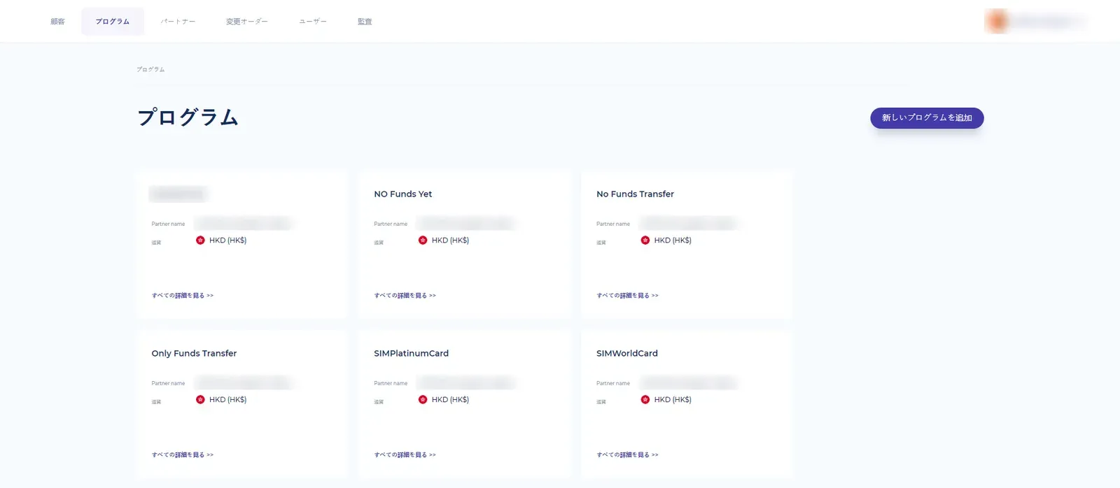The width and height of the screenshot is (1120, 488).
Task: Click the NO Funds Yet card title
Action: [403, 194]
